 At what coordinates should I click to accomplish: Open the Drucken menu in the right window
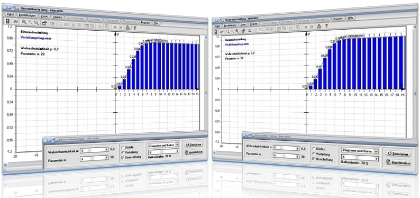click(x=339, y=19)
